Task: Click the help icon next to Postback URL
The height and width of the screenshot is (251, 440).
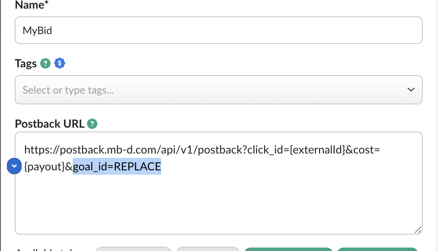Action: [92, 124]
